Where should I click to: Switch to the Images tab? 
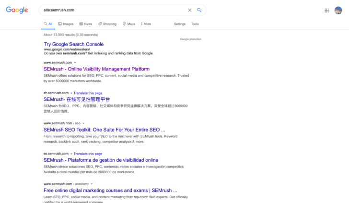click(x=66, y=24)
